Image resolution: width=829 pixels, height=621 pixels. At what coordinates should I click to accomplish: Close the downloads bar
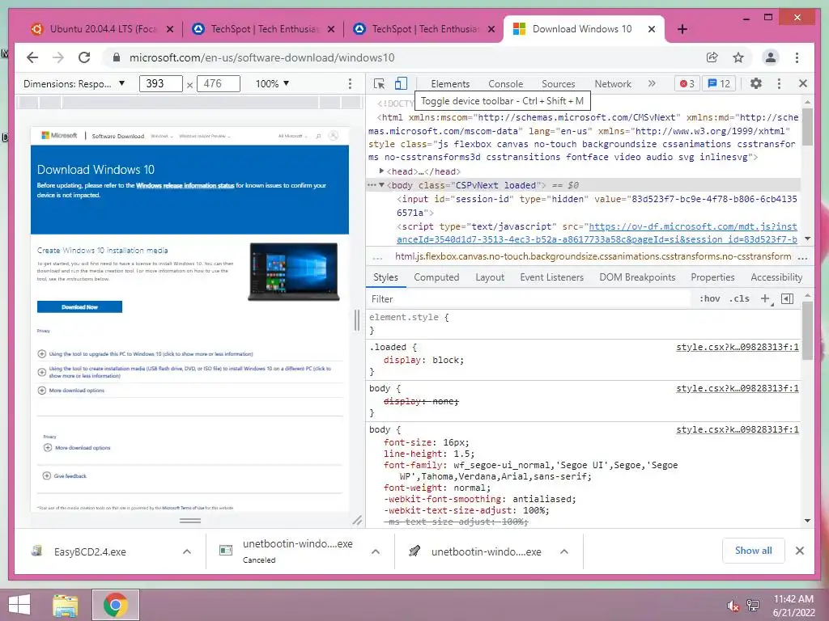[800, 551]
